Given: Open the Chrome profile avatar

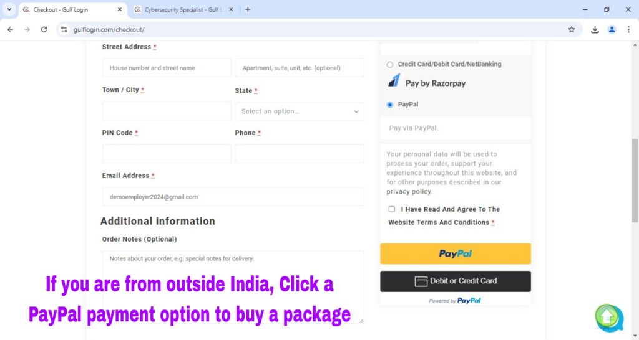Looking at the screenshot, I should pyautogui.click(x=612, y=29).
